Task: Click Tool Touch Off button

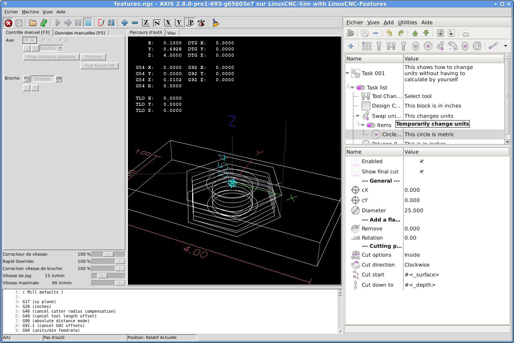Action: coord(100,66)
